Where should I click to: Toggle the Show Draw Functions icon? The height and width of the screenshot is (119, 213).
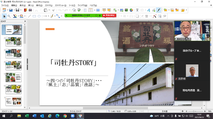(x=158, y=10)
